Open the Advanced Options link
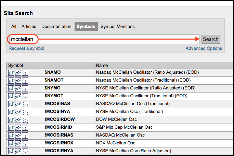 [x=204, y=48]
